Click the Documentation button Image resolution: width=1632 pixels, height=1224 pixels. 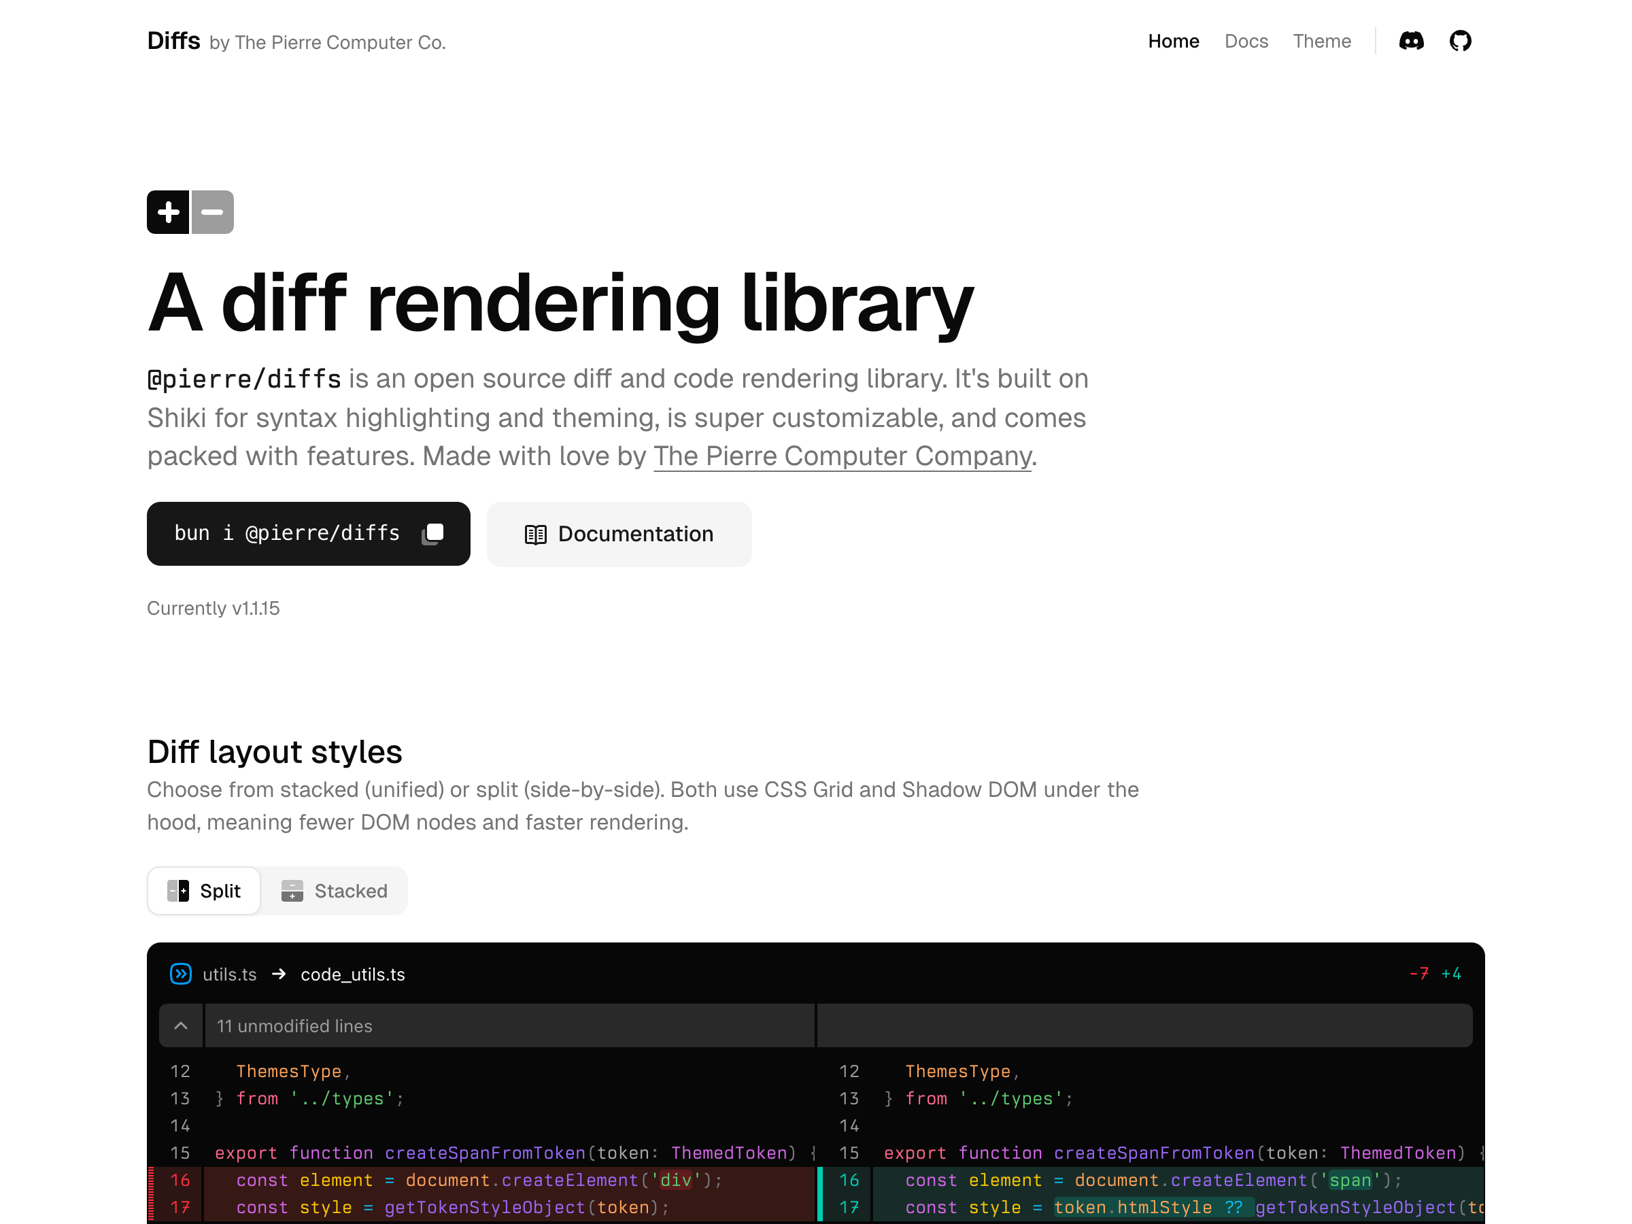tap(634, 534)
